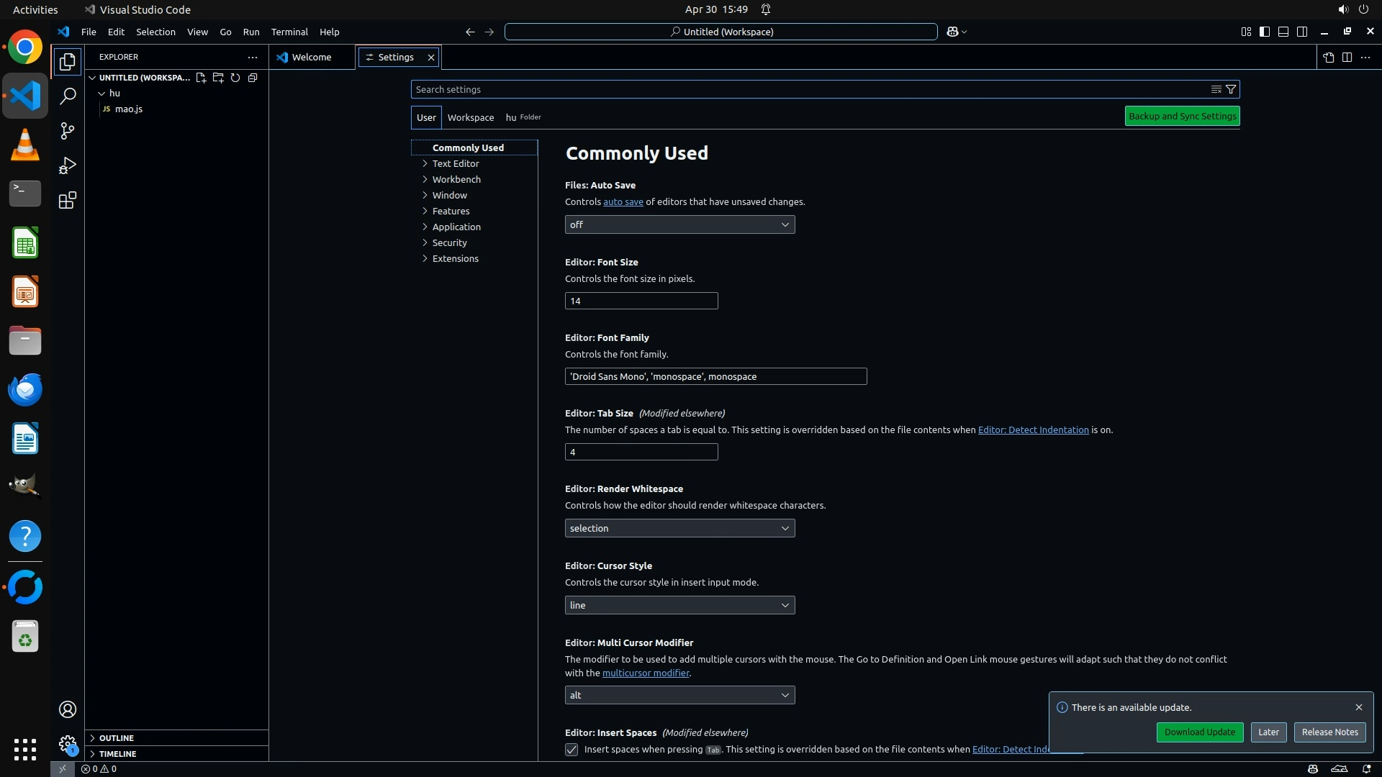Open the Search view in activity bar
The image size is (1382, 777).
click(x=67, y=96)
